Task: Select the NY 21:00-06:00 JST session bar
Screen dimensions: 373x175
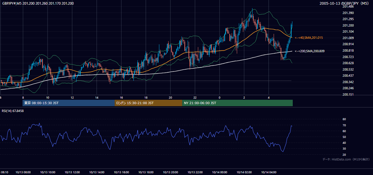Action: click(x=237, y=103)
